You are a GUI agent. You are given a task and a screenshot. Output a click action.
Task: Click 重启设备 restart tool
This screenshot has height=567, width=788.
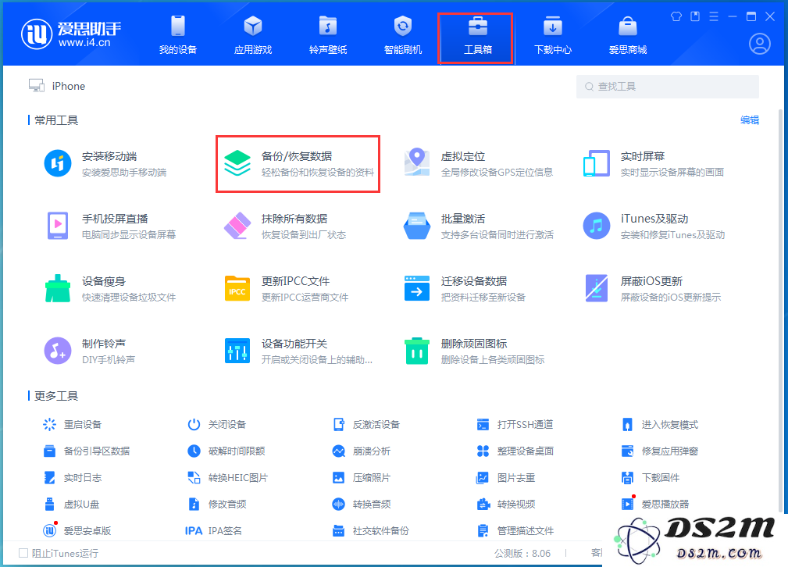[73, 425]
